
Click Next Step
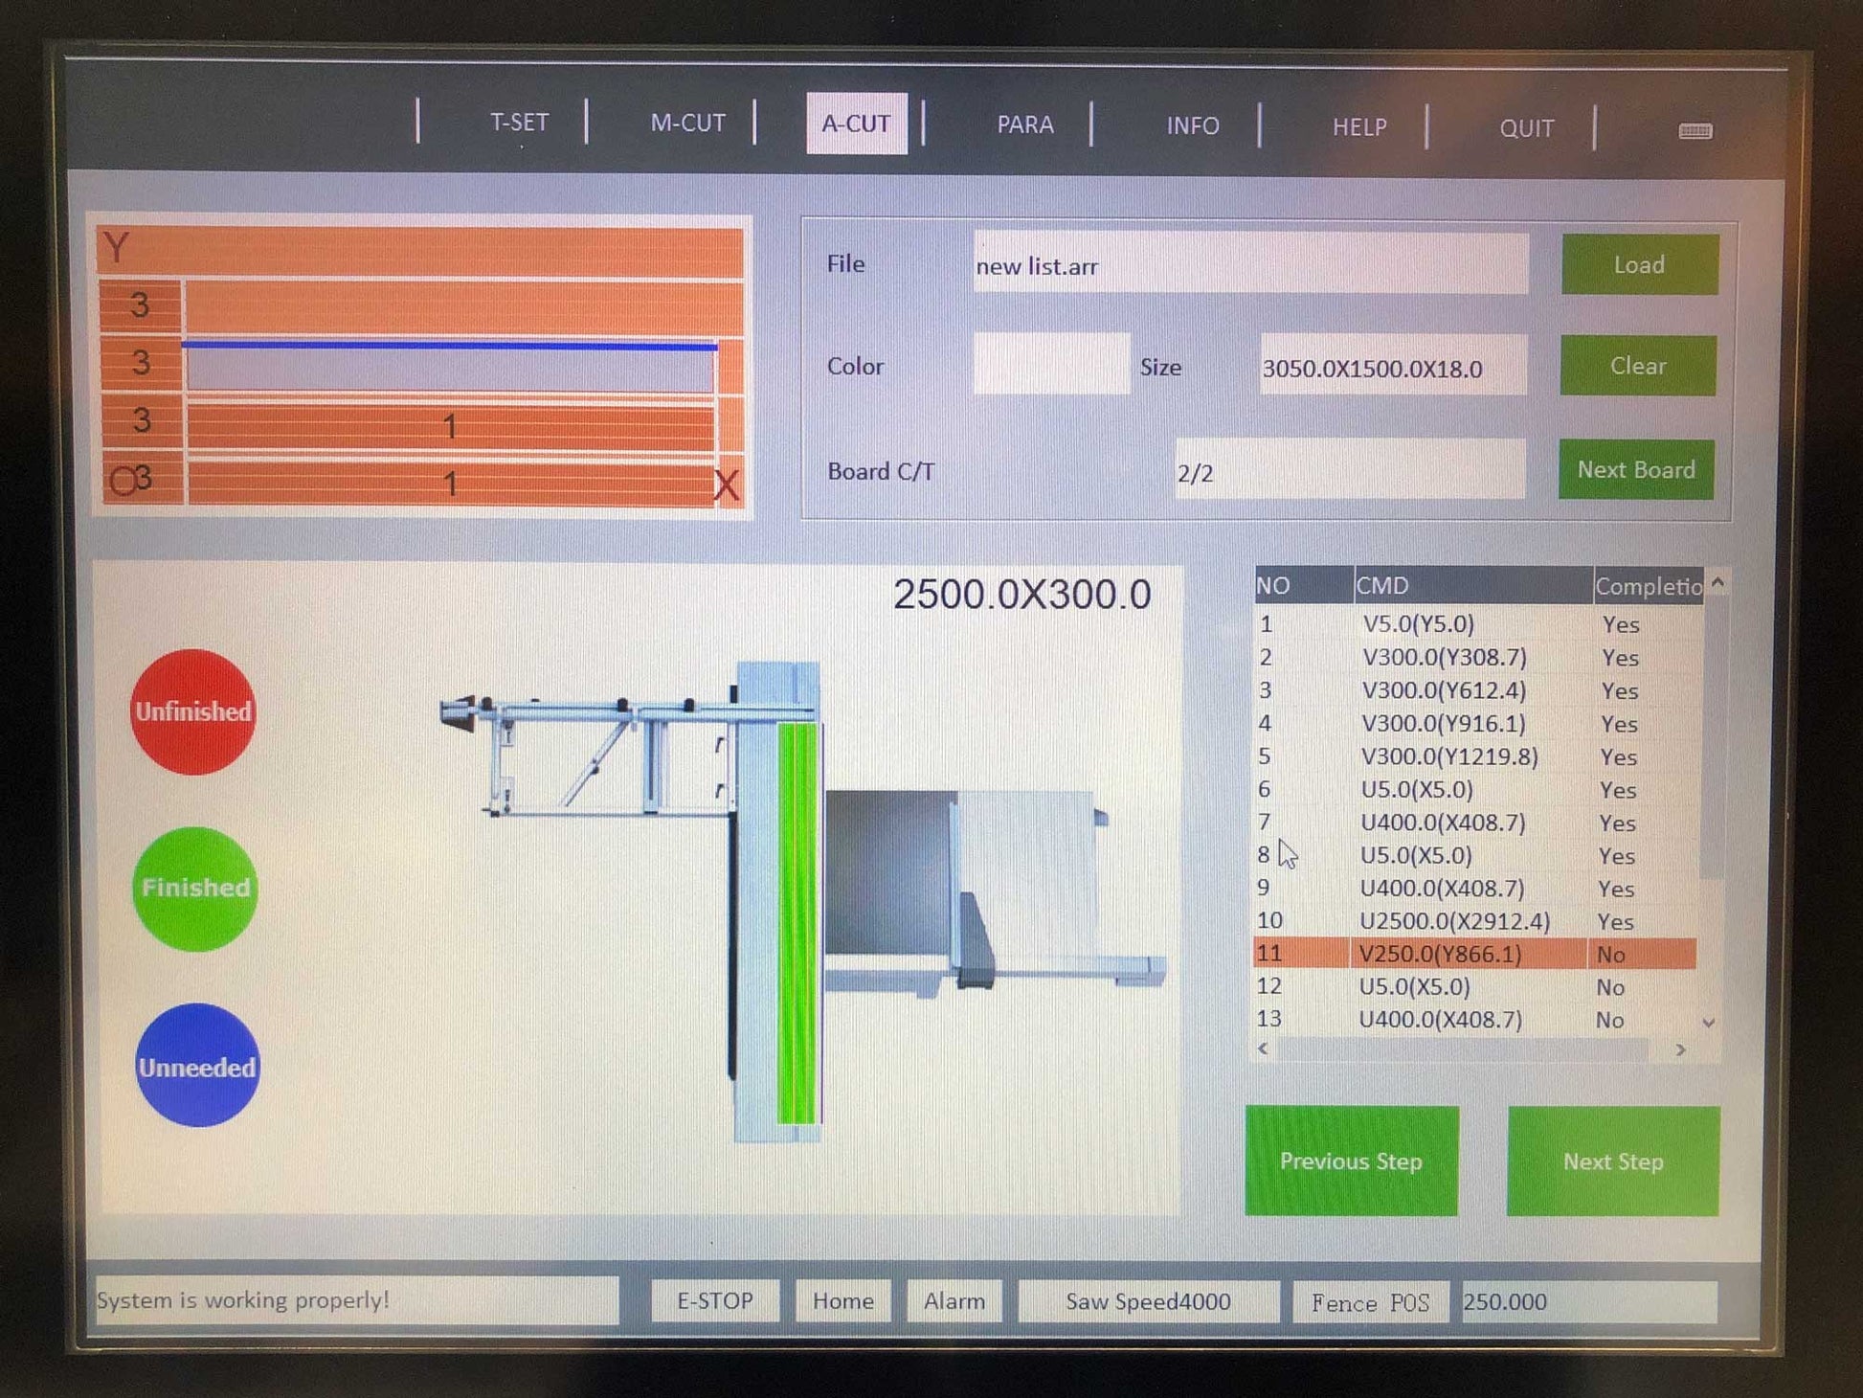tap(1612, 1161)
